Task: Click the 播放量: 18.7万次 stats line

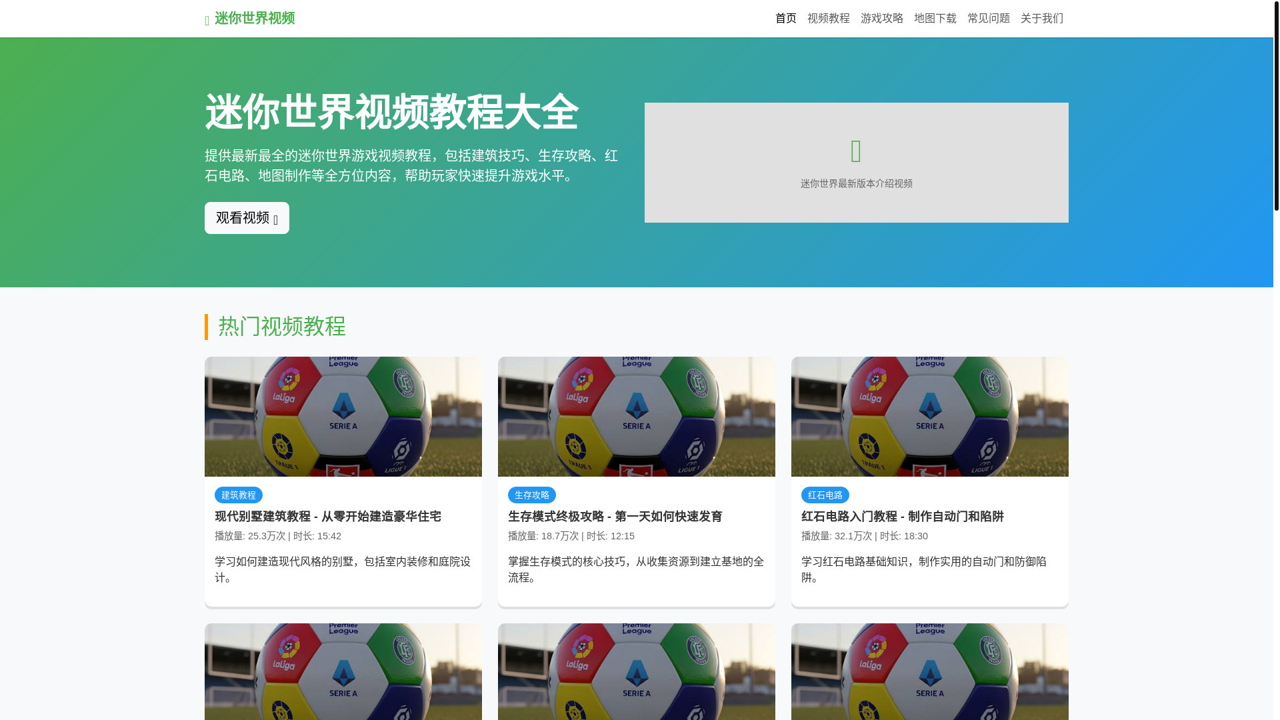Action: click(x=571, y=536)
